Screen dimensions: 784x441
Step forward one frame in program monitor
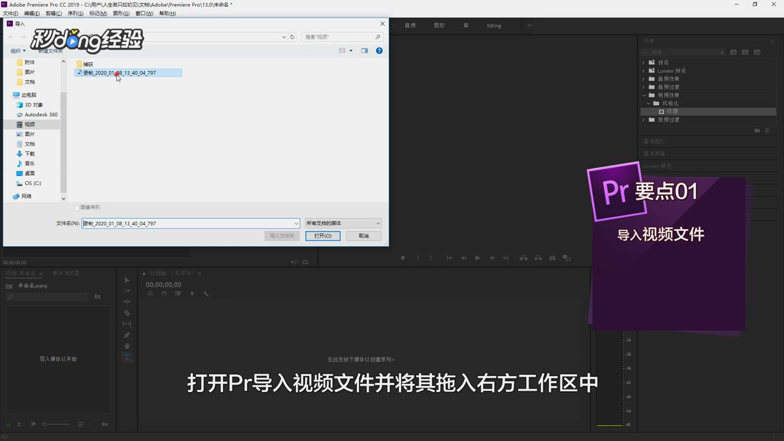[492, 258]
